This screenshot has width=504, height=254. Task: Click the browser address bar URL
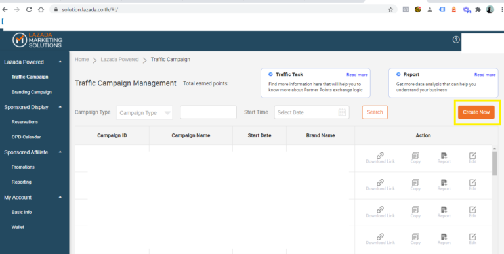[x=90, y=10]
